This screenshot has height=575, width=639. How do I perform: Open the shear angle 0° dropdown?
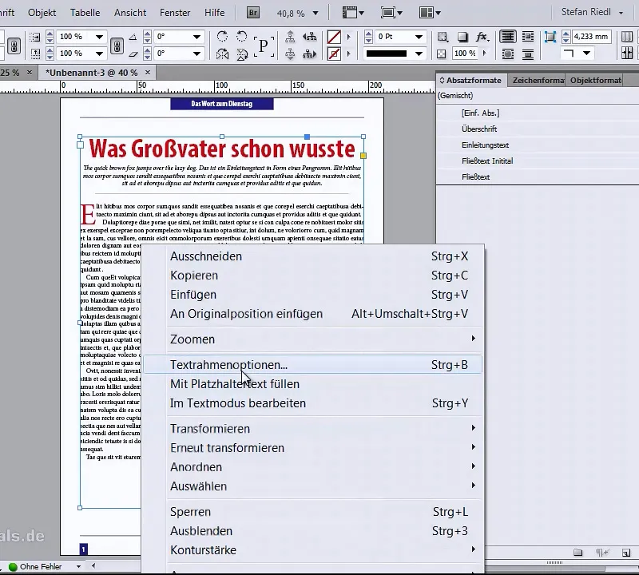[x=196, y=54]
